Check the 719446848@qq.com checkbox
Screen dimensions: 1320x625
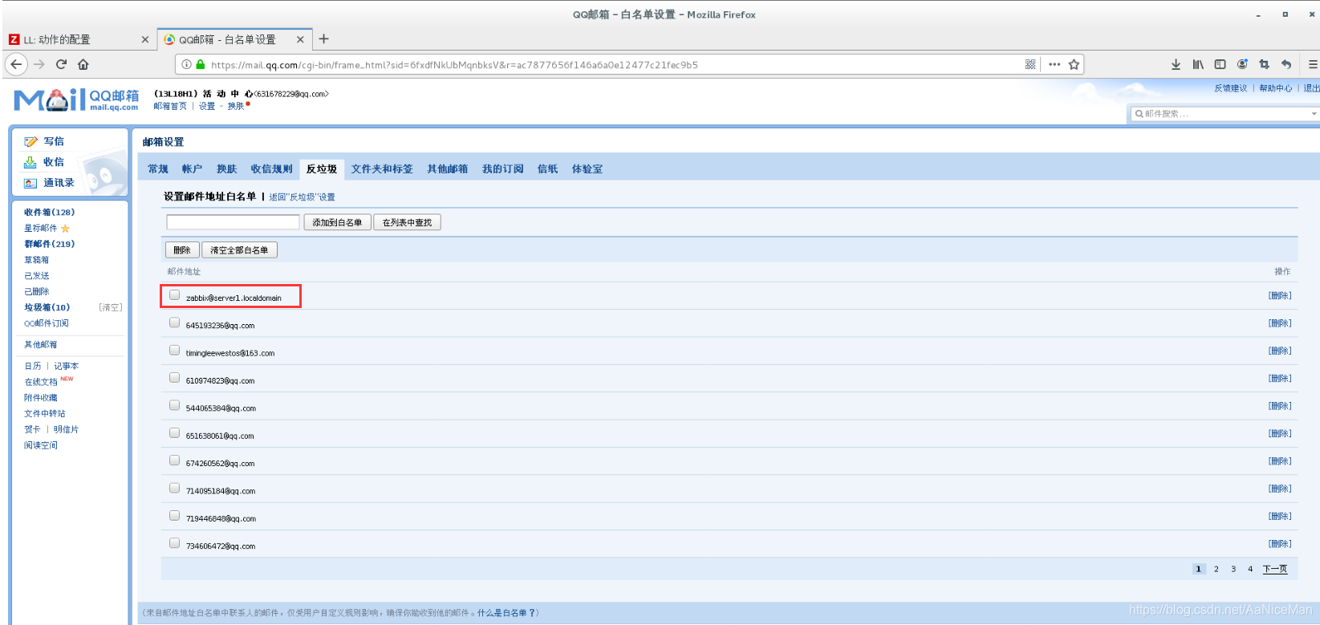click(x=174, y=516)
